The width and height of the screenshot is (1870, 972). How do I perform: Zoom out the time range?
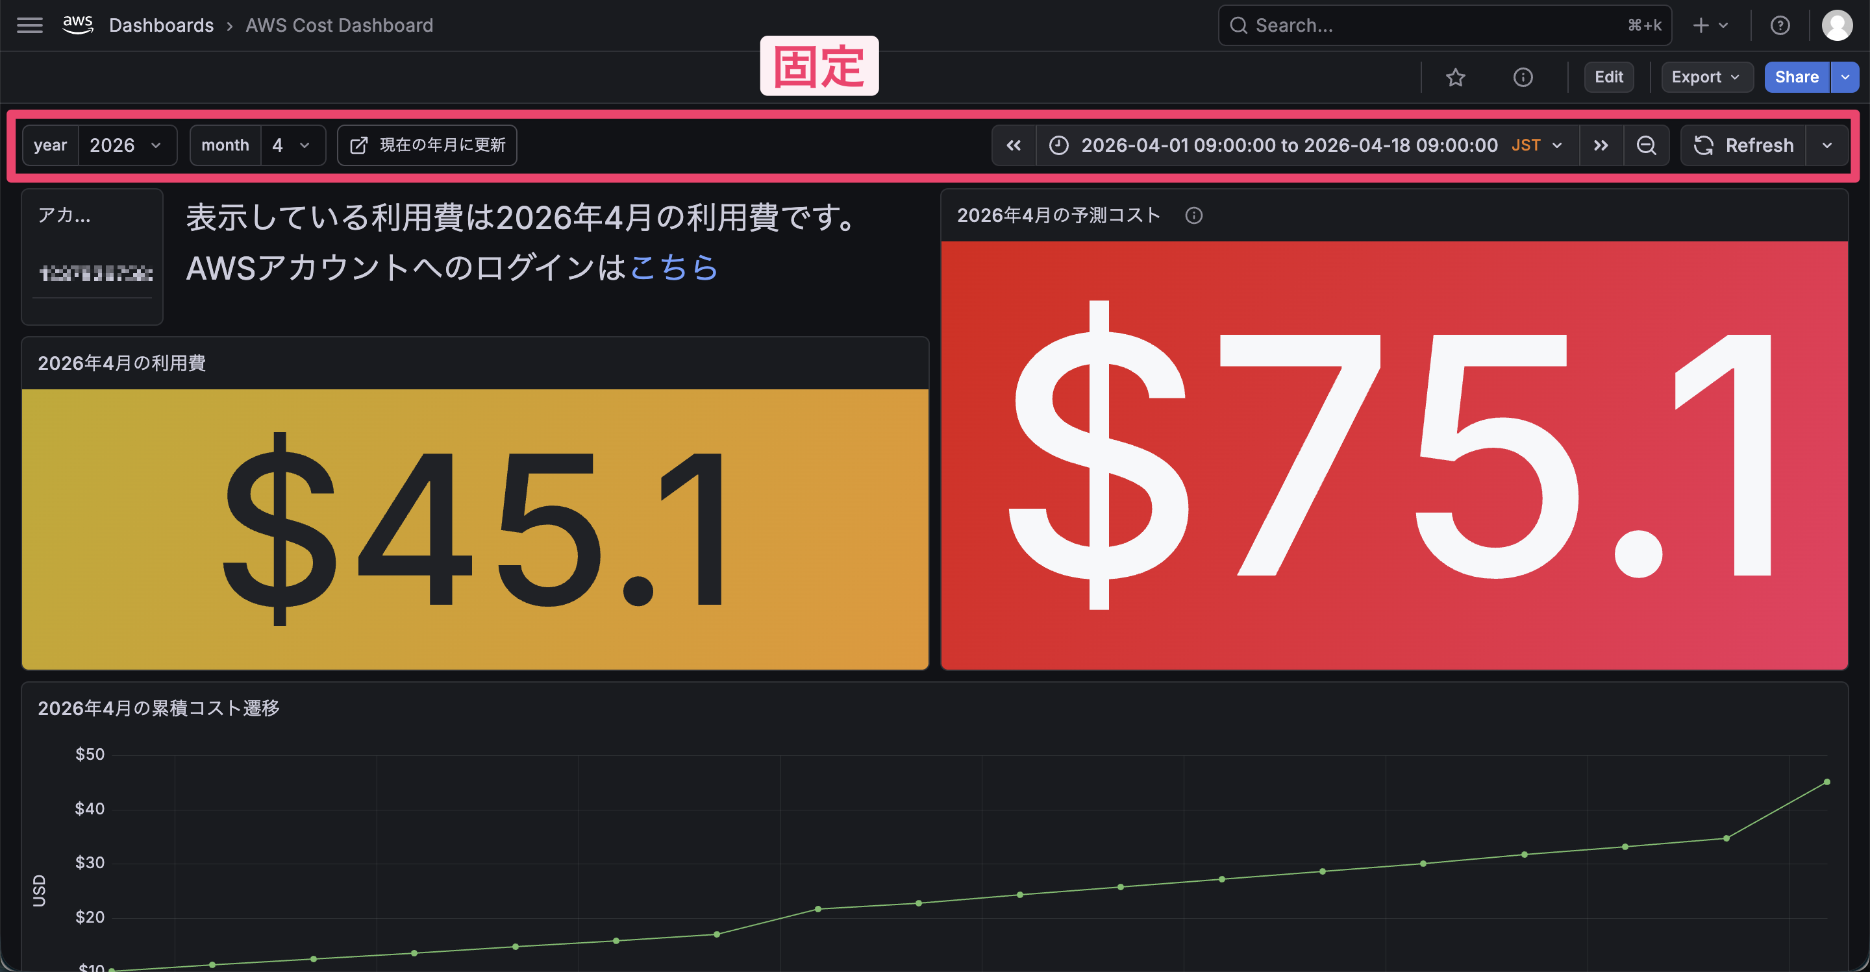click(1646, 145)
